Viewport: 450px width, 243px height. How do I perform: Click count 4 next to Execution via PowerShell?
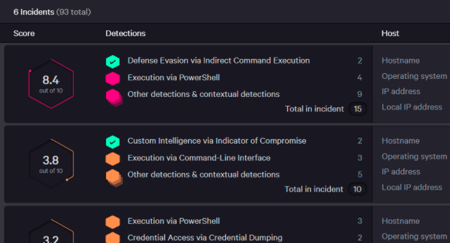pyautogui.click(x=359, y=78)
